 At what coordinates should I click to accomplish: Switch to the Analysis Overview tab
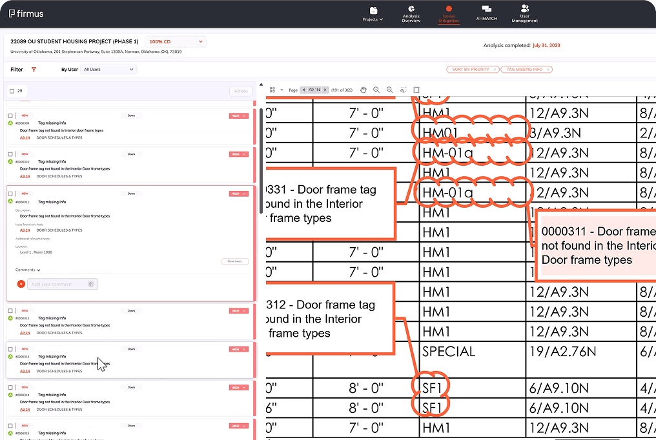click(411, 13)
